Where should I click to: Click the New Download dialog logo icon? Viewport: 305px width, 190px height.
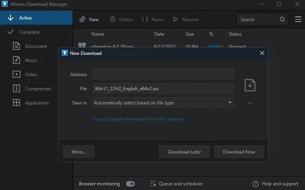(65, 53)
